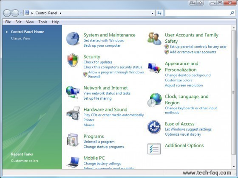Open the recent pages dropdown next to Forward

(x=21, y=13)
